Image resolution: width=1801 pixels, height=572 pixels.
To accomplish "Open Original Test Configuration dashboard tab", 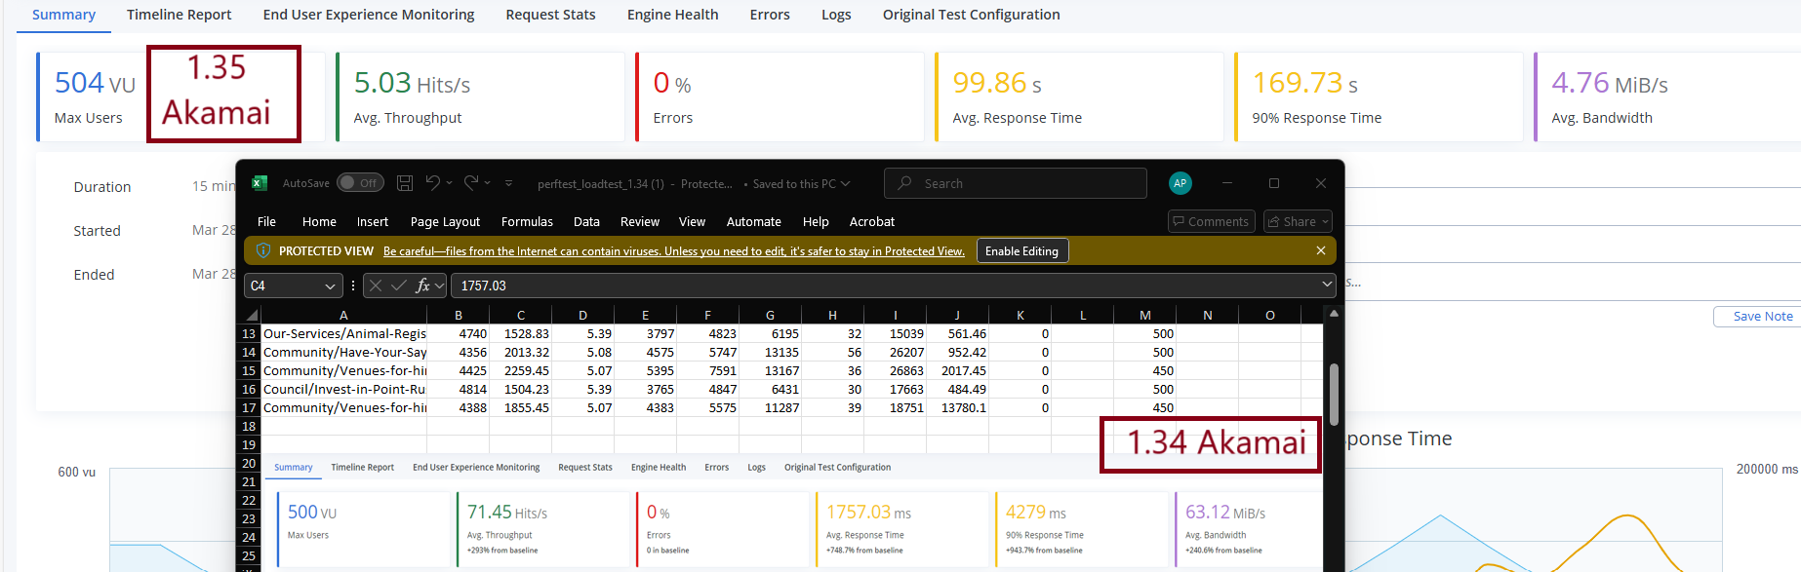I will click(x=971, y=15).
